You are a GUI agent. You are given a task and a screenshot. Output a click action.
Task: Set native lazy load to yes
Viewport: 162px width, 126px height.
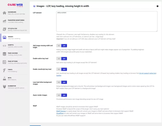pos(64,59)
